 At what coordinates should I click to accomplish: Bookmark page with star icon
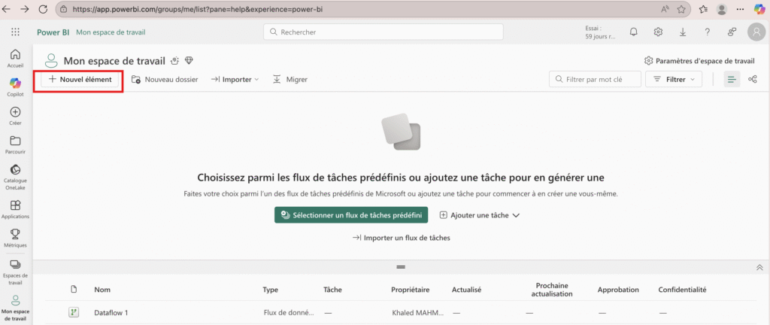[681, 9]
